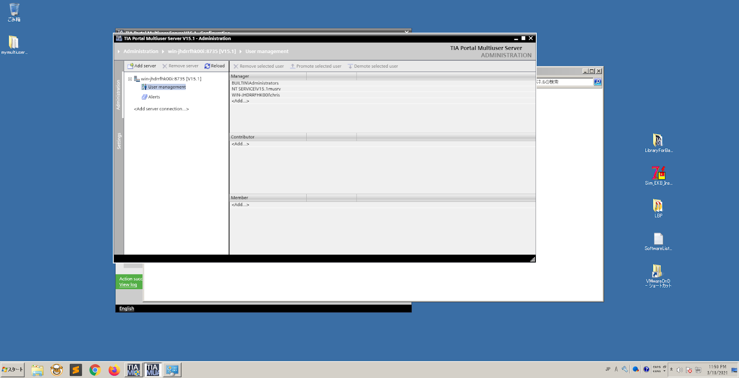Click Manager column header
This screenshot has height=378, width=739.
[268, 76]
